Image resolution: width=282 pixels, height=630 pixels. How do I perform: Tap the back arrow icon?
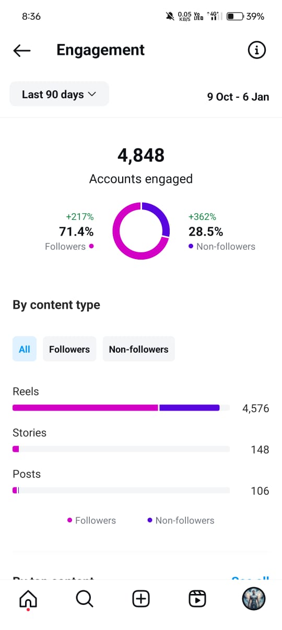[x=22, y=50]
